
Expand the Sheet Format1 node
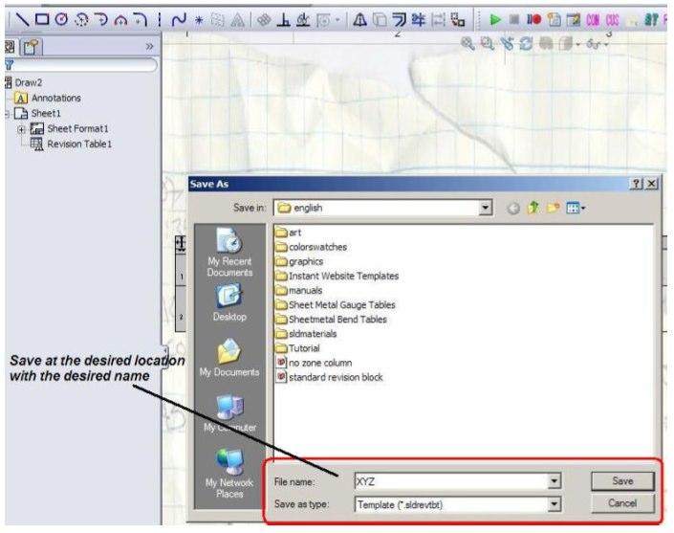21,129
